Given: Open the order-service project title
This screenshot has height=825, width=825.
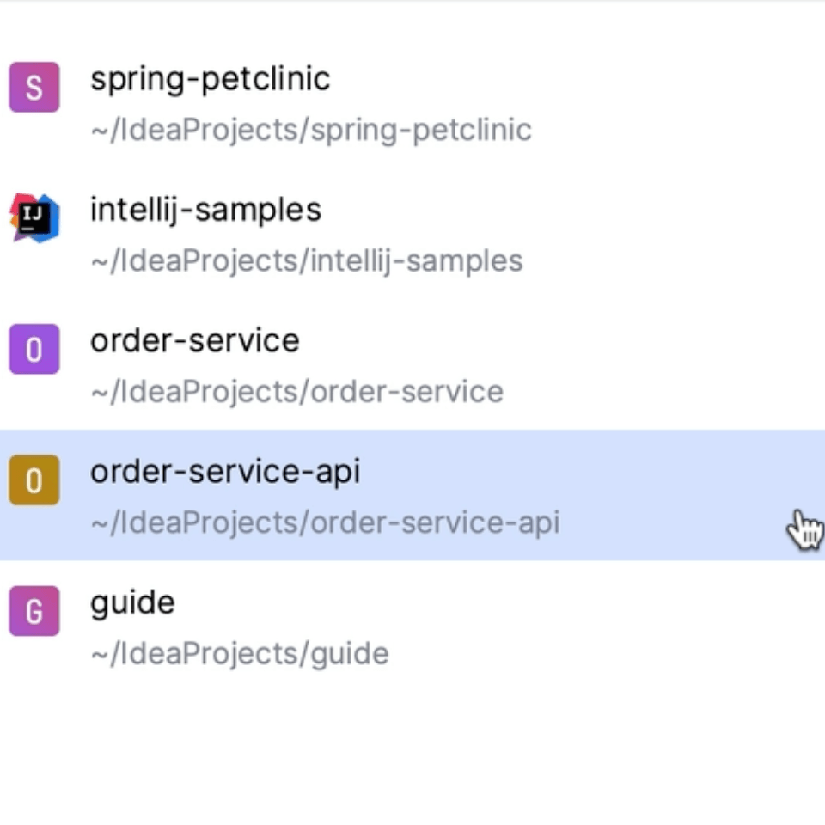Looking at the screenshot, I should pos(194,341).
